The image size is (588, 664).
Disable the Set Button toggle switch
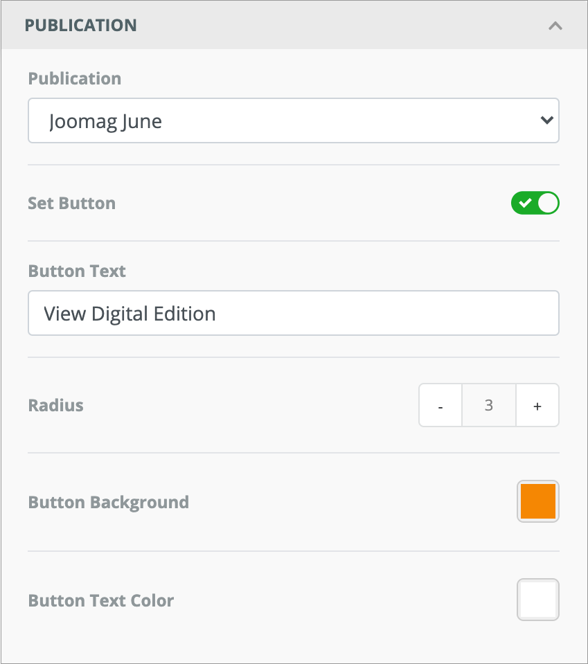(535, 203)
